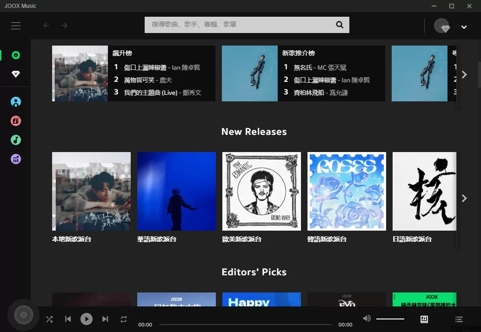Viewport: 481px width, 332px height.
Task: Open the pink Albums sidebar icon
Action: [x=16, y=121]
